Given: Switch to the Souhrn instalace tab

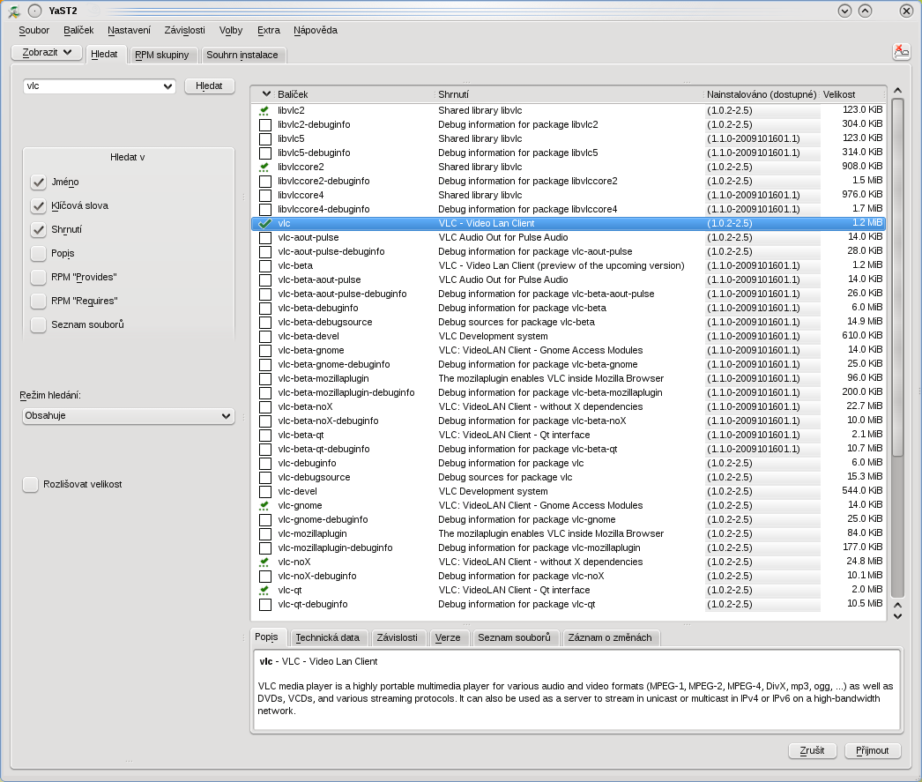Looking at the screenshot, I should tap(242, 55).
